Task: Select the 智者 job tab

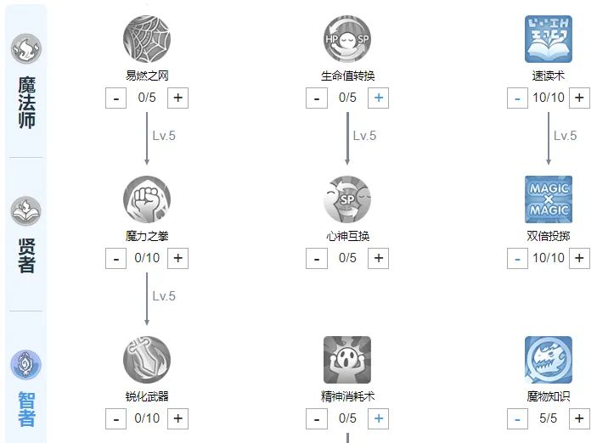Action: coord(26,389)
